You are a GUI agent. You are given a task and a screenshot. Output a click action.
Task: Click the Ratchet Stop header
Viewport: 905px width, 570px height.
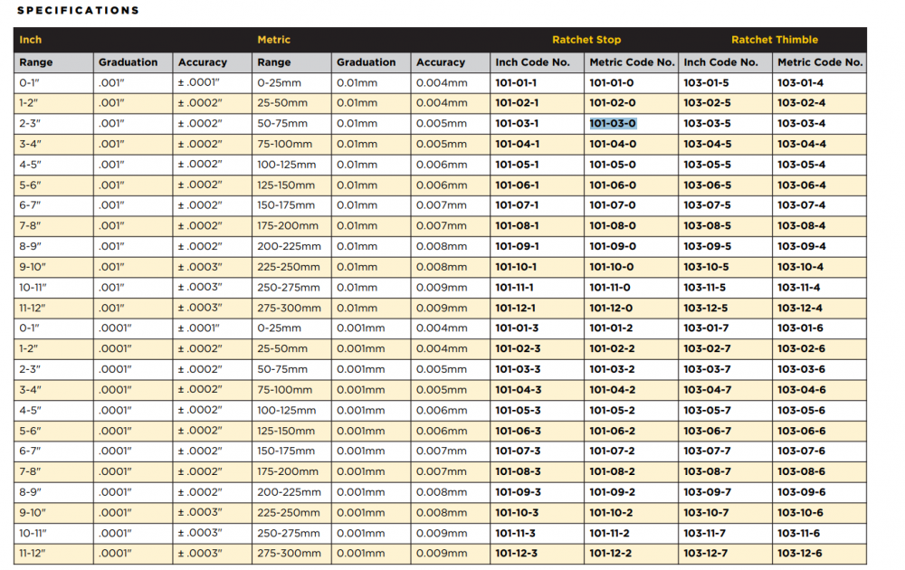pyautogui.click(x=586, y=40)
